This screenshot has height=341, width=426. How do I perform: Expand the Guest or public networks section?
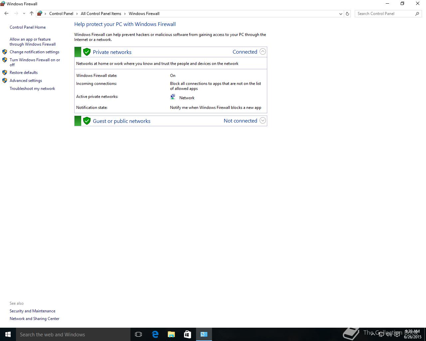[x=263, y=121]
